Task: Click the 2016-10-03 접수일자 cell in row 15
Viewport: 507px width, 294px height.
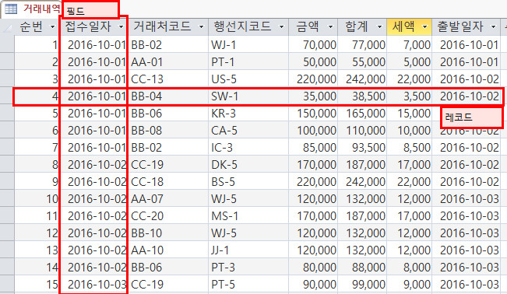Action: 94,284
